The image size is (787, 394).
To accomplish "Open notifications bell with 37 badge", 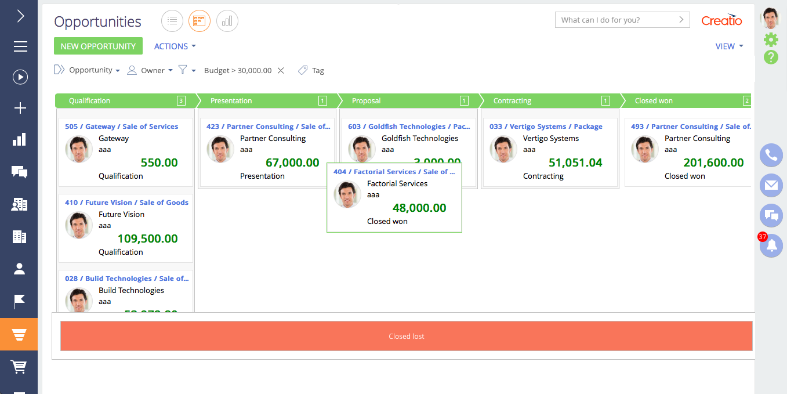I will point(771,245).
